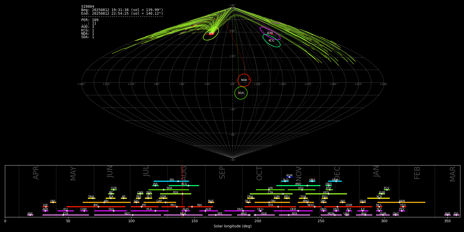Select the 'PER: 109' count entry

pos(90,20)
